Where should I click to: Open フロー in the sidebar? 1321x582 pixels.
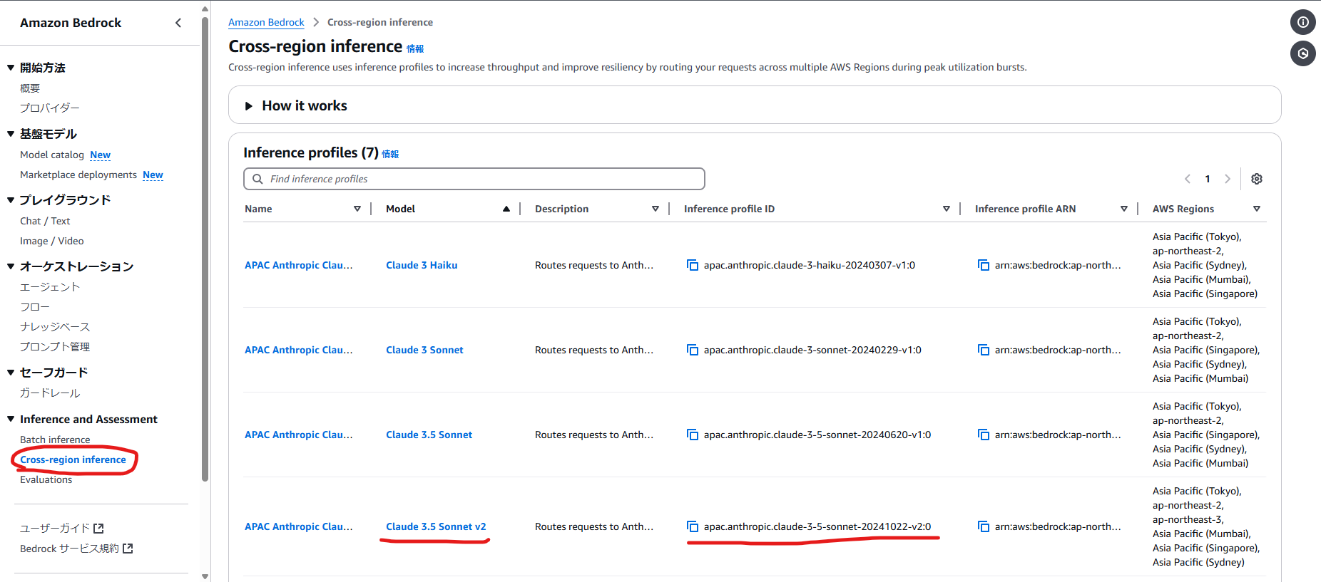tap(35, 307)
